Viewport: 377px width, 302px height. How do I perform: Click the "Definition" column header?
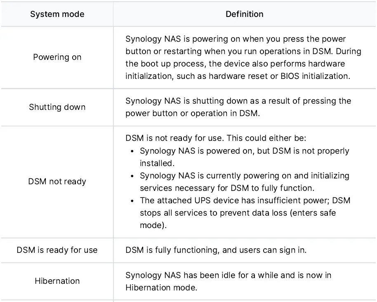pos(244,14)
